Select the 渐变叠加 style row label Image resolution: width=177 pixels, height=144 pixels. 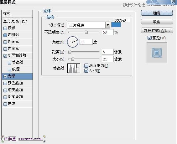coord(15,90)
